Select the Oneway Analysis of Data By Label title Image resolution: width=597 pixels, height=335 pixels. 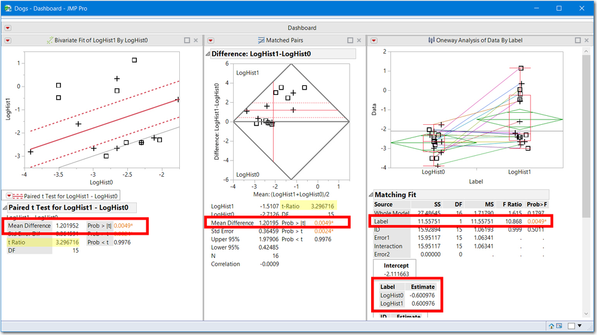(x=479, y=40)
